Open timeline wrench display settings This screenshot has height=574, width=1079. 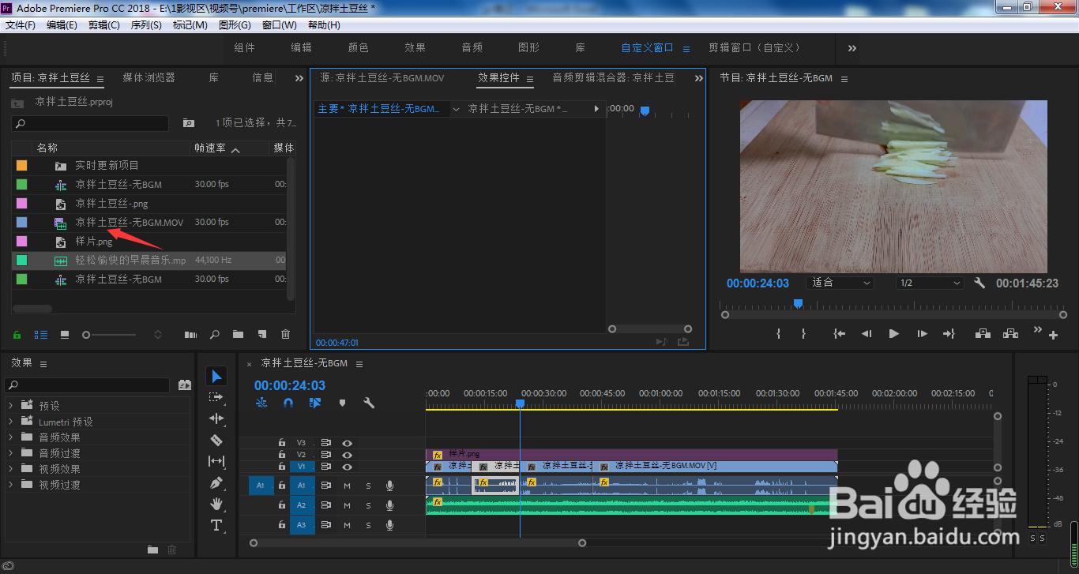369,403
